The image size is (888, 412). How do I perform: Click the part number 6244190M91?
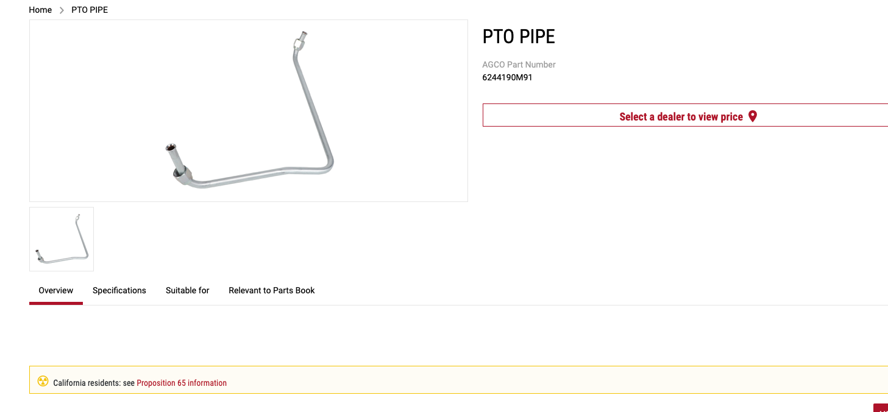pyautogui.click(x=507, y=78)
